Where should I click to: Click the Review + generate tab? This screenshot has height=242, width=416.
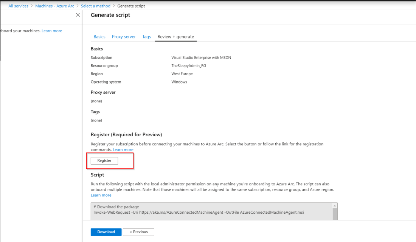click(175, 37)
